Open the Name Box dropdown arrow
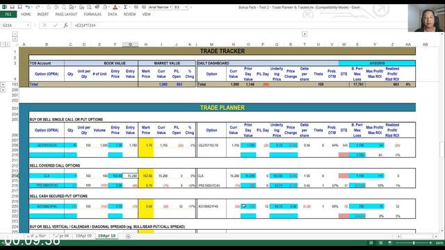The width and height of the screenshot is (445, 250). [28, 25]
